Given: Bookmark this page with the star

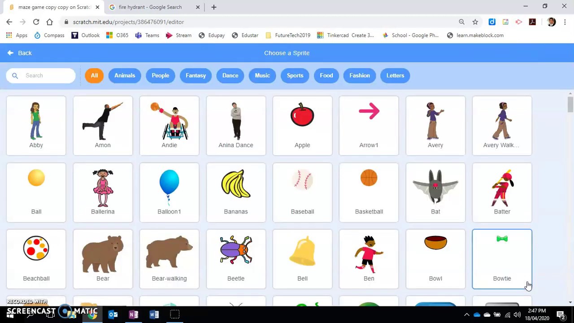Looking at the screenshot, I should 475,22.
